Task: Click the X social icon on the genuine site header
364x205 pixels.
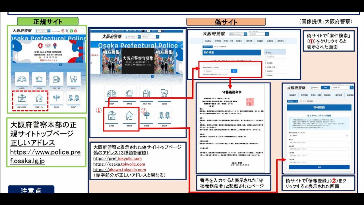Action: pos(67,31)
